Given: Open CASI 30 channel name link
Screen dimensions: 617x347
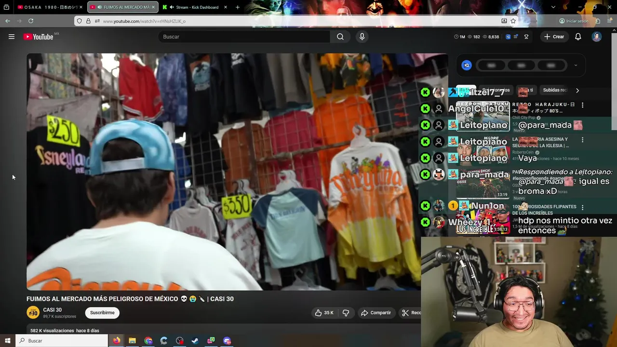Looking at the screenshot, I should click(x=53, y=310).
